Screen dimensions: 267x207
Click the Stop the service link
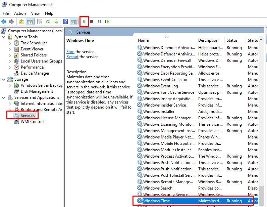pyautogui.click(x=70, y=52)
